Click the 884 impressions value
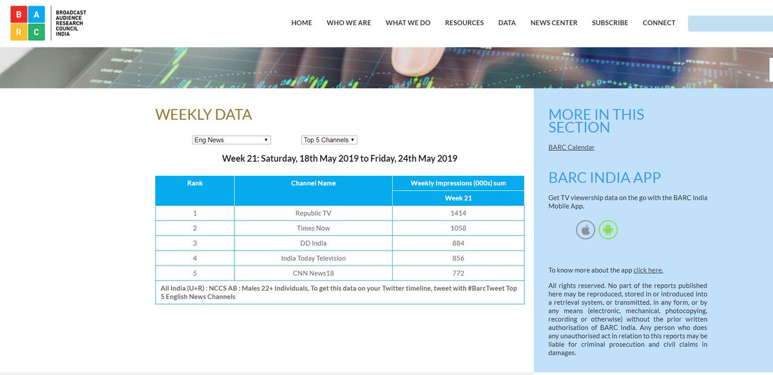 459,243
